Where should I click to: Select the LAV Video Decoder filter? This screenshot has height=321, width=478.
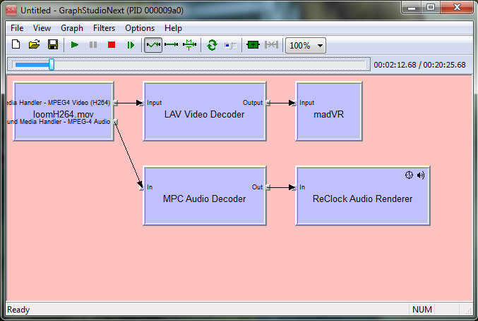(205, 111)
